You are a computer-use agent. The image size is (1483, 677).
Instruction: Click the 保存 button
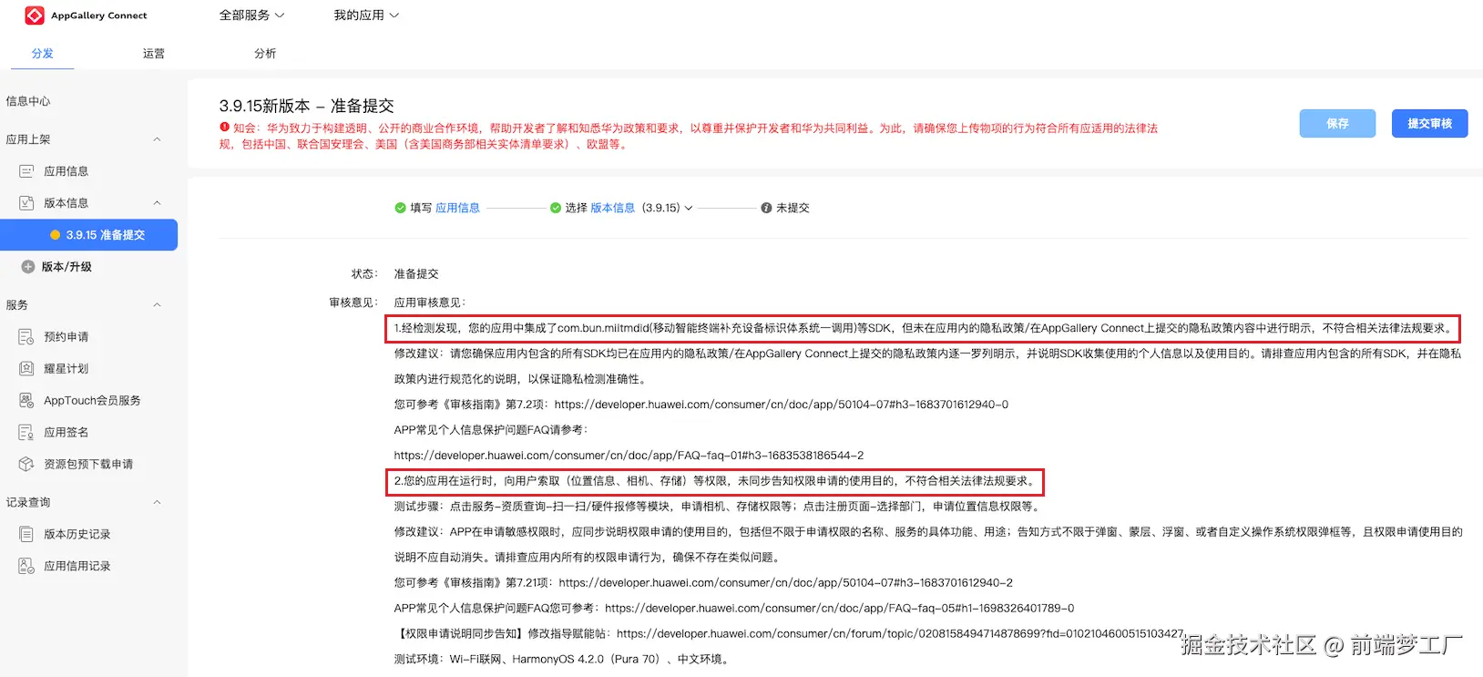[1337, 123]
